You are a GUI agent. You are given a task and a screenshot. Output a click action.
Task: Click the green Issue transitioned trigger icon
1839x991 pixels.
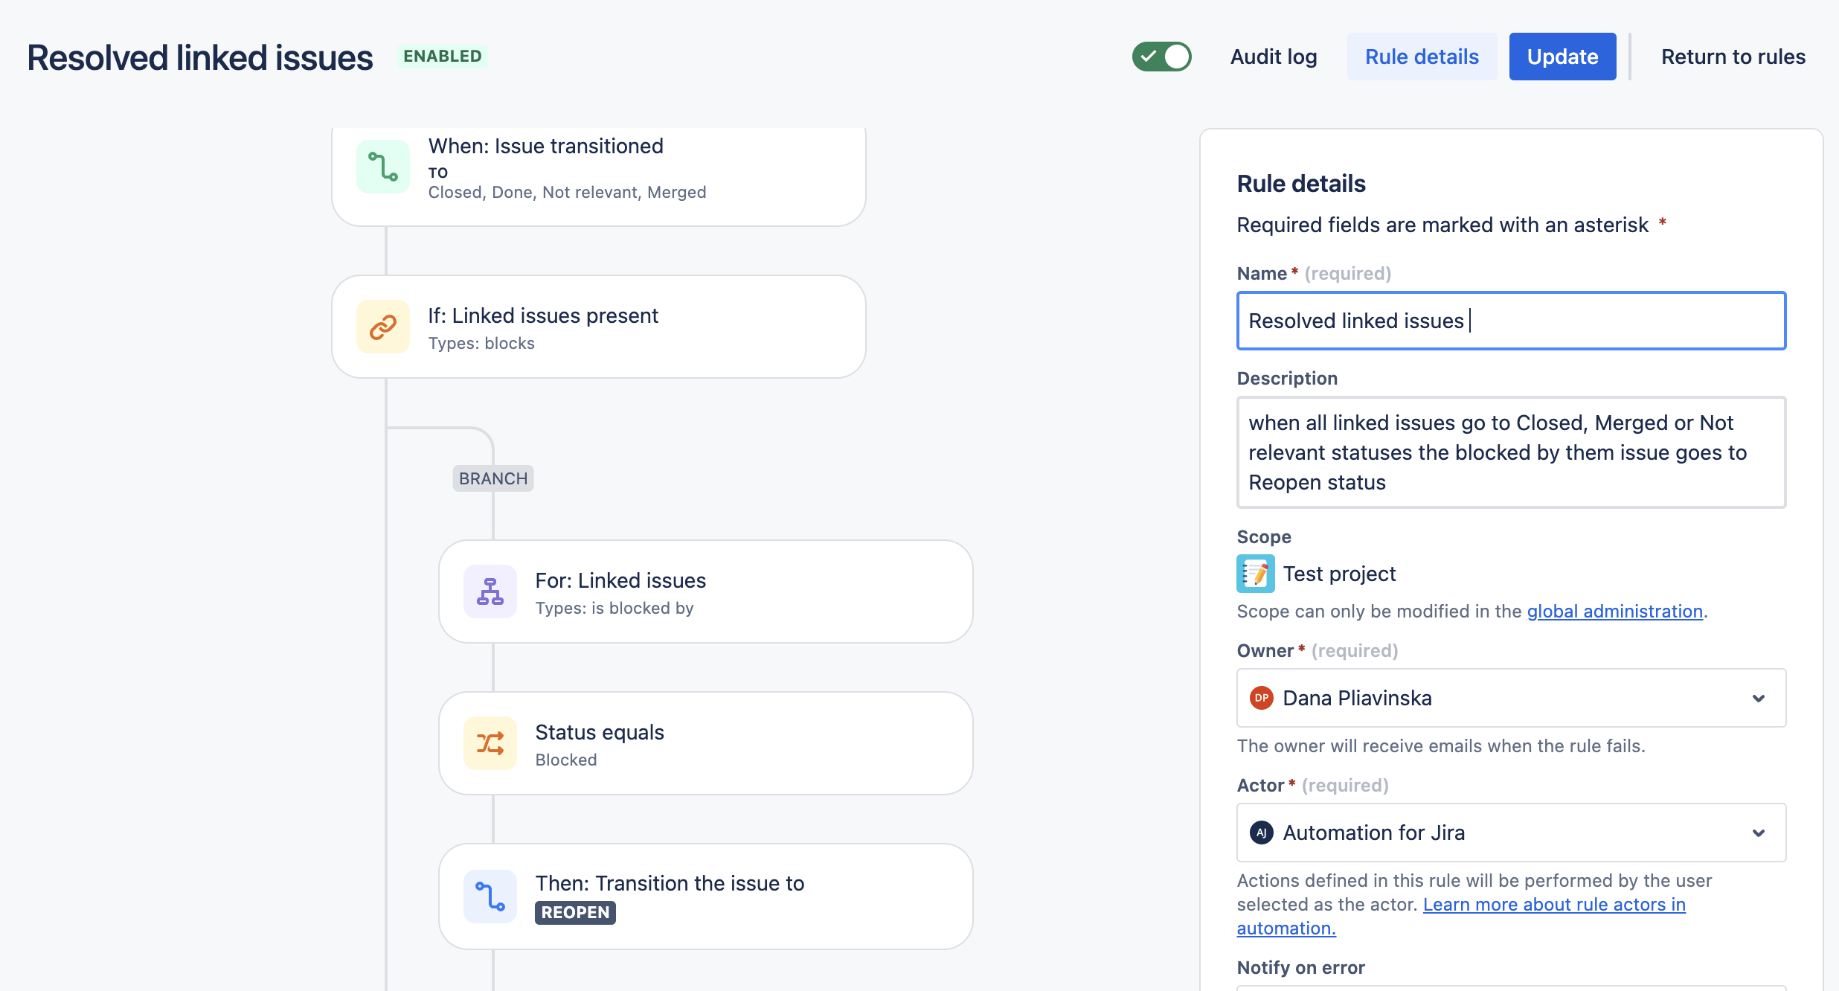pos(383,167)
